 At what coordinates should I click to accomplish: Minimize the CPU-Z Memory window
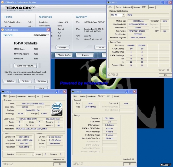127,92
